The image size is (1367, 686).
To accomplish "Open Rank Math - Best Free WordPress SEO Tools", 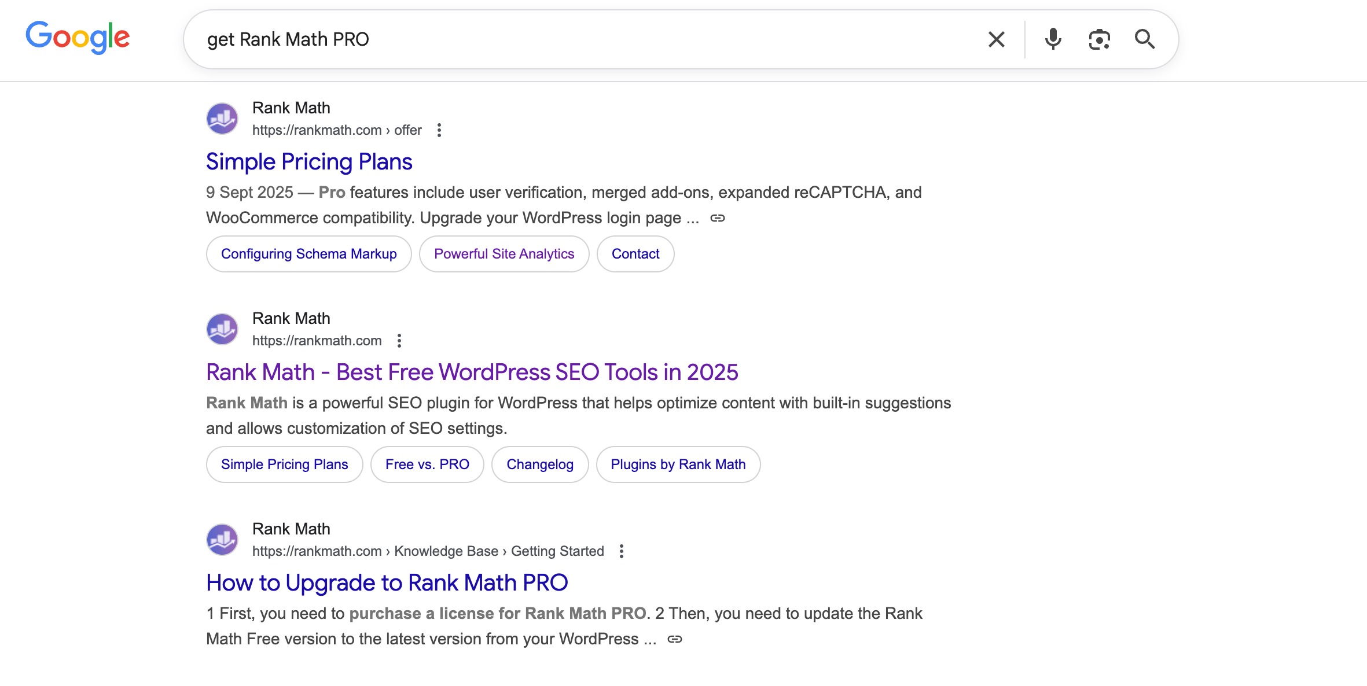I will (472, 372).
